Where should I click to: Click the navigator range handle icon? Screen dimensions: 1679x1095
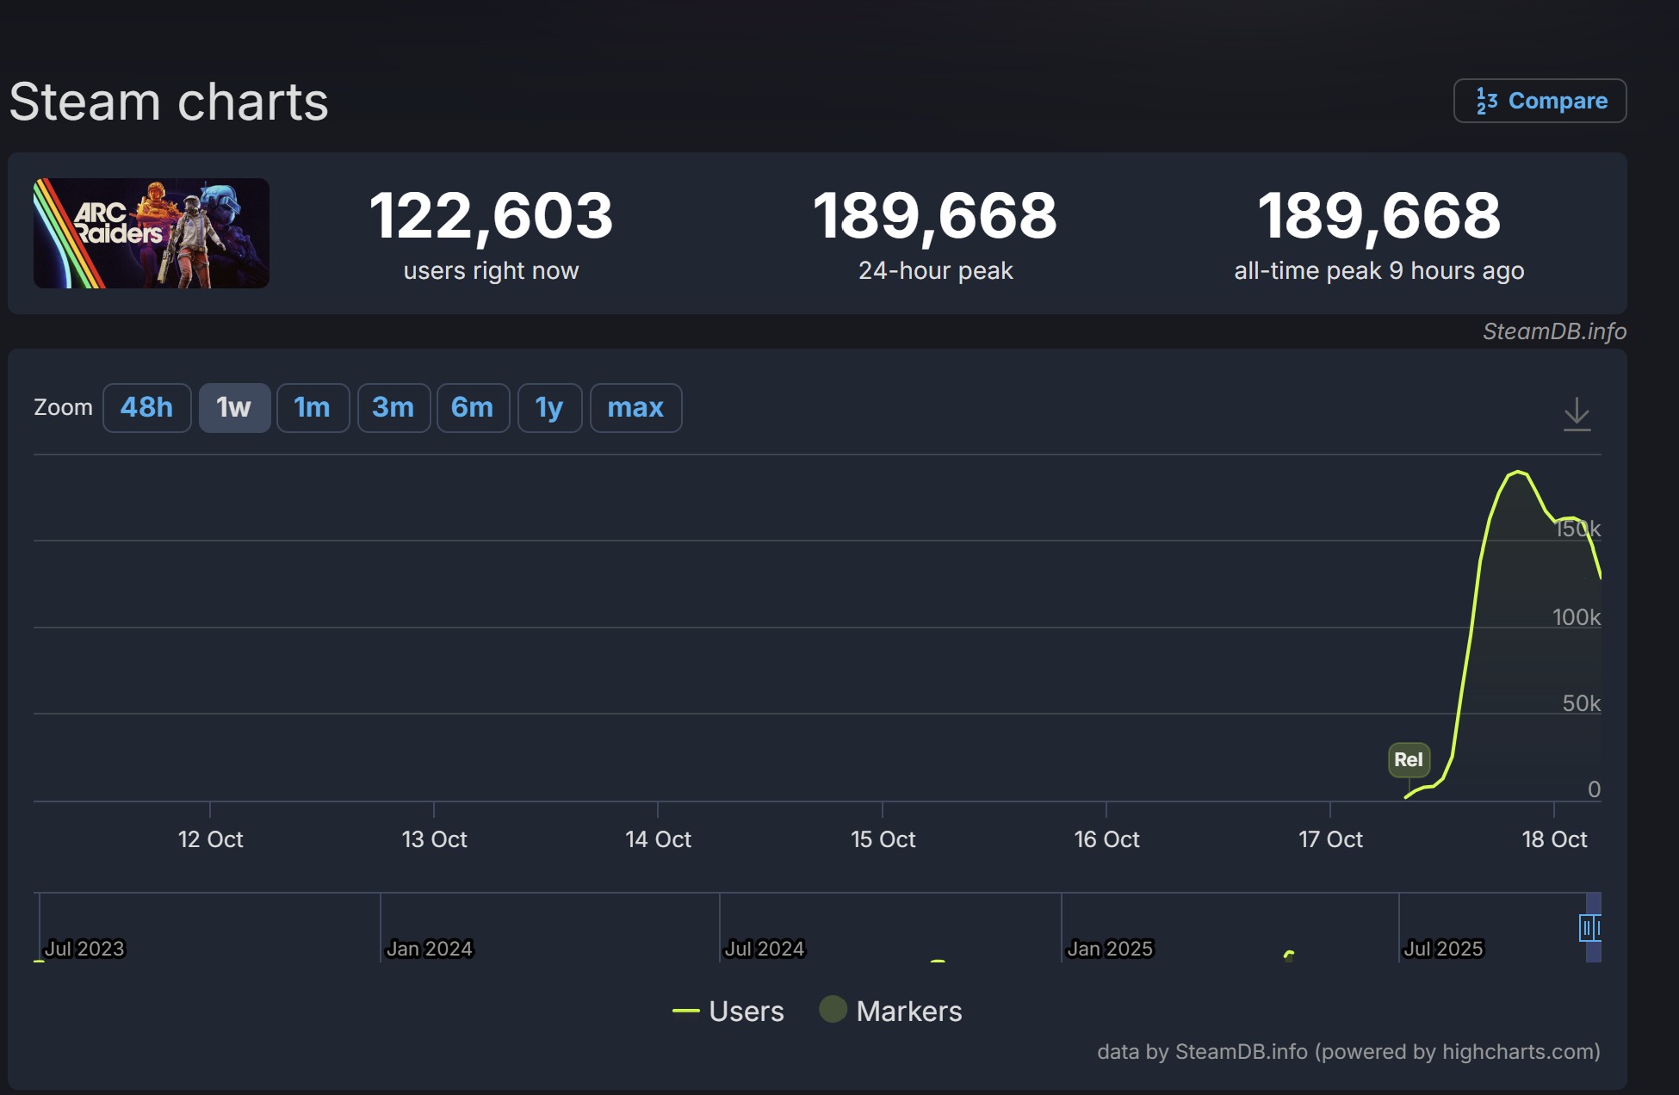[1586, 927]
